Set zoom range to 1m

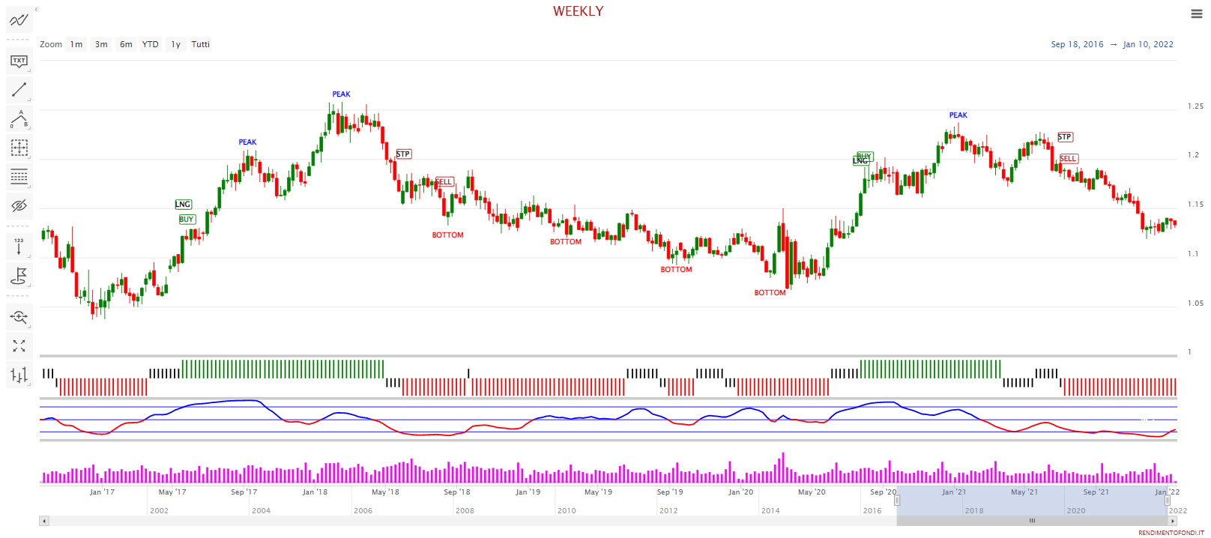[x=76, y=44]
